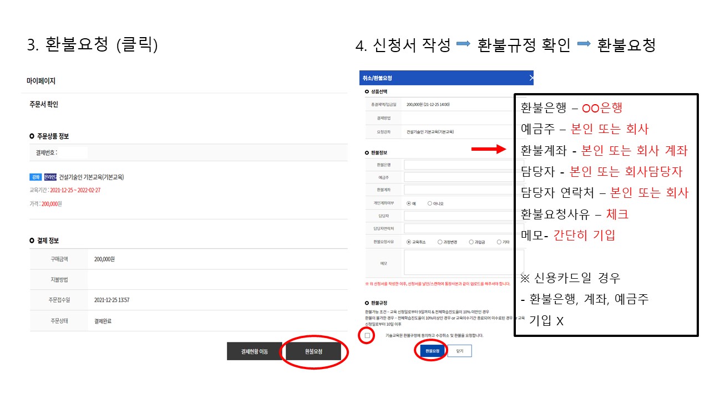The image size is (710, 399).
Task: Click the blue 강좌 badge
Action: pos(36,177)
